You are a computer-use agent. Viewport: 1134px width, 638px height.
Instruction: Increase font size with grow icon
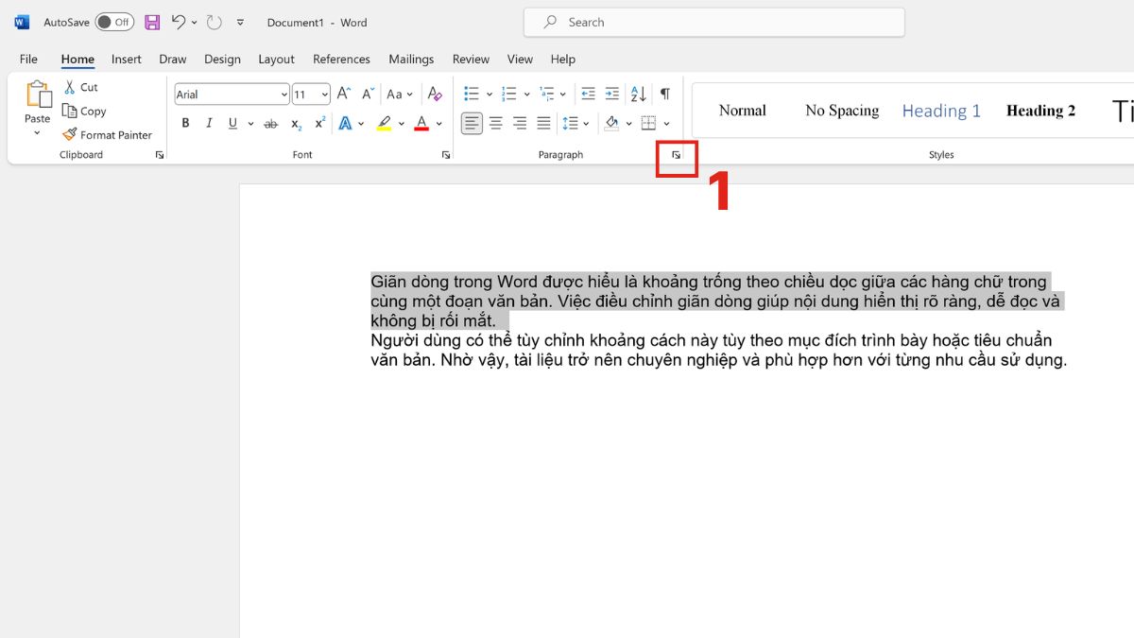tap(344, 94)
